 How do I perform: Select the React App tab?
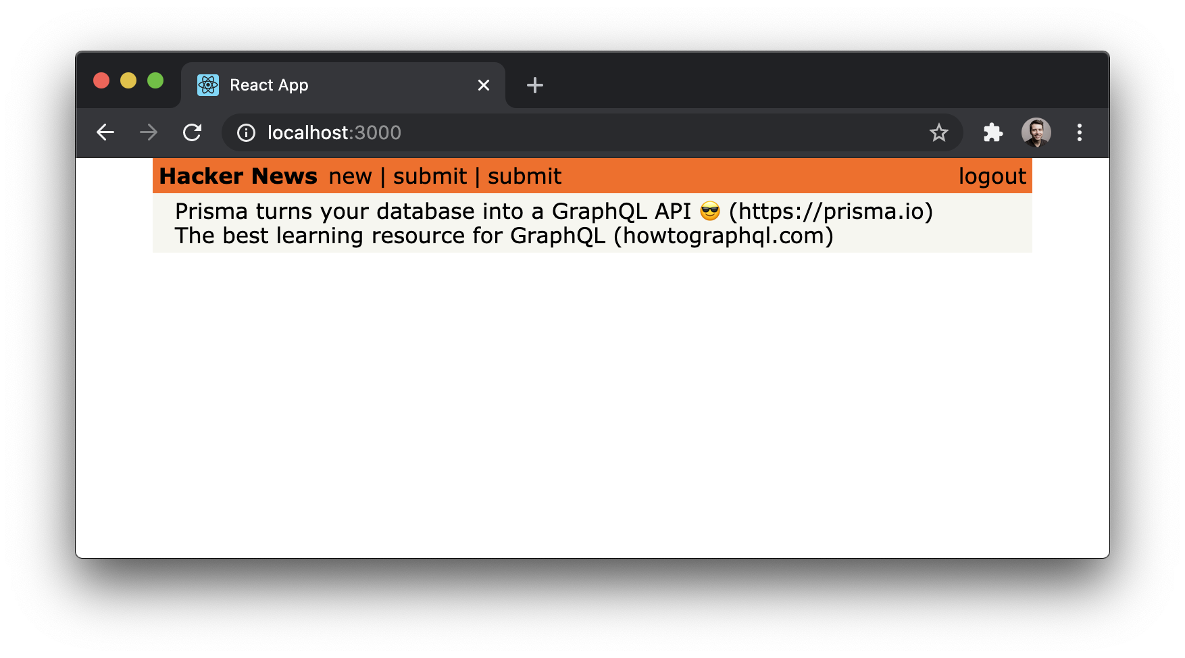(x=343, y=85)
